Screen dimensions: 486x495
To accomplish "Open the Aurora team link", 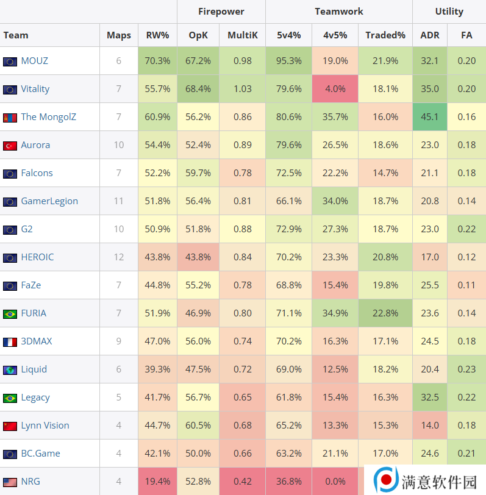I will [x=35, y=145].
